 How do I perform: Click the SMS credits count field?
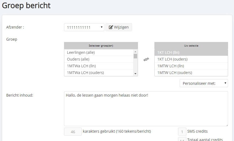point(182,132)
